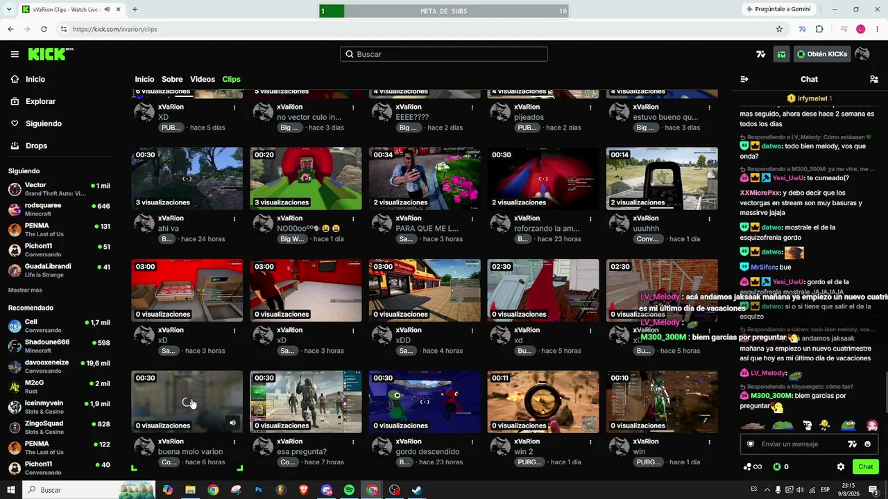This screenshot has width=888, height=499.
Task: Bookmark this page with star icon
Action: coord(779,29)
